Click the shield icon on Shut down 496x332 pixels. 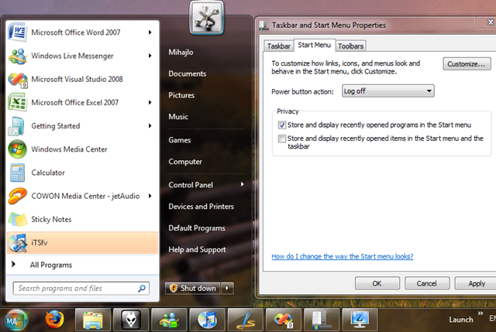pos(174,288)
